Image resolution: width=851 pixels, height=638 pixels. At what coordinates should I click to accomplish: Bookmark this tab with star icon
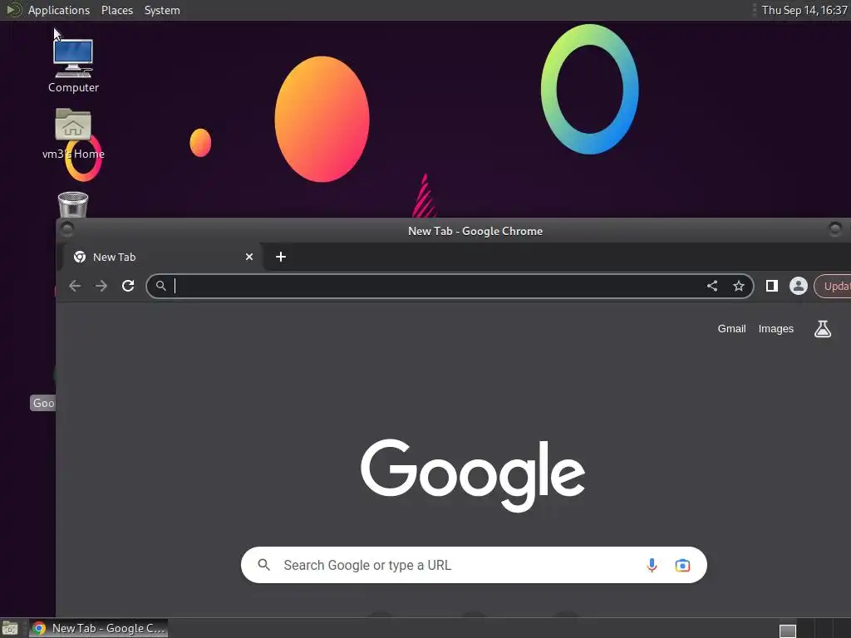click(x=739, y=286)
